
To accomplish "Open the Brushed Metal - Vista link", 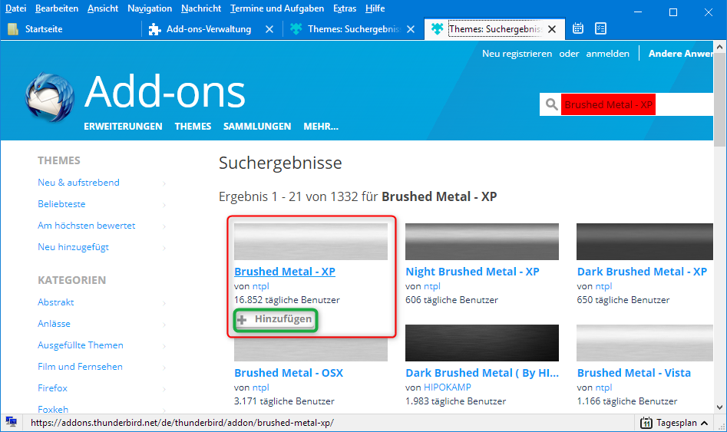I will tap(634, 373).
